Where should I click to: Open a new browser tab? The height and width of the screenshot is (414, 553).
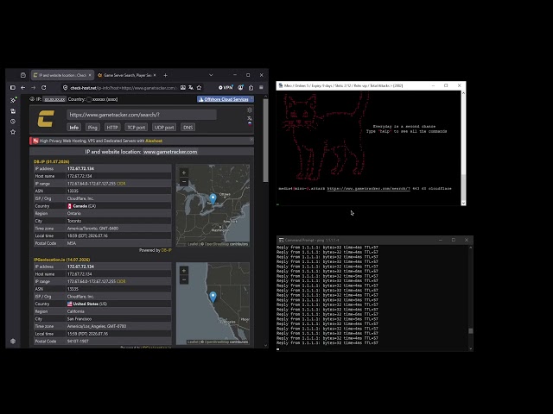[165, 75]
